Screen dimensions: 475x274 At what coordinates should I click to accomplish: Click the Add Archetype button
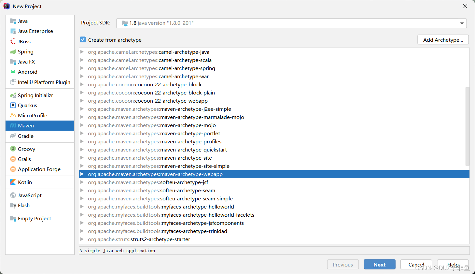tap(443, 40)
